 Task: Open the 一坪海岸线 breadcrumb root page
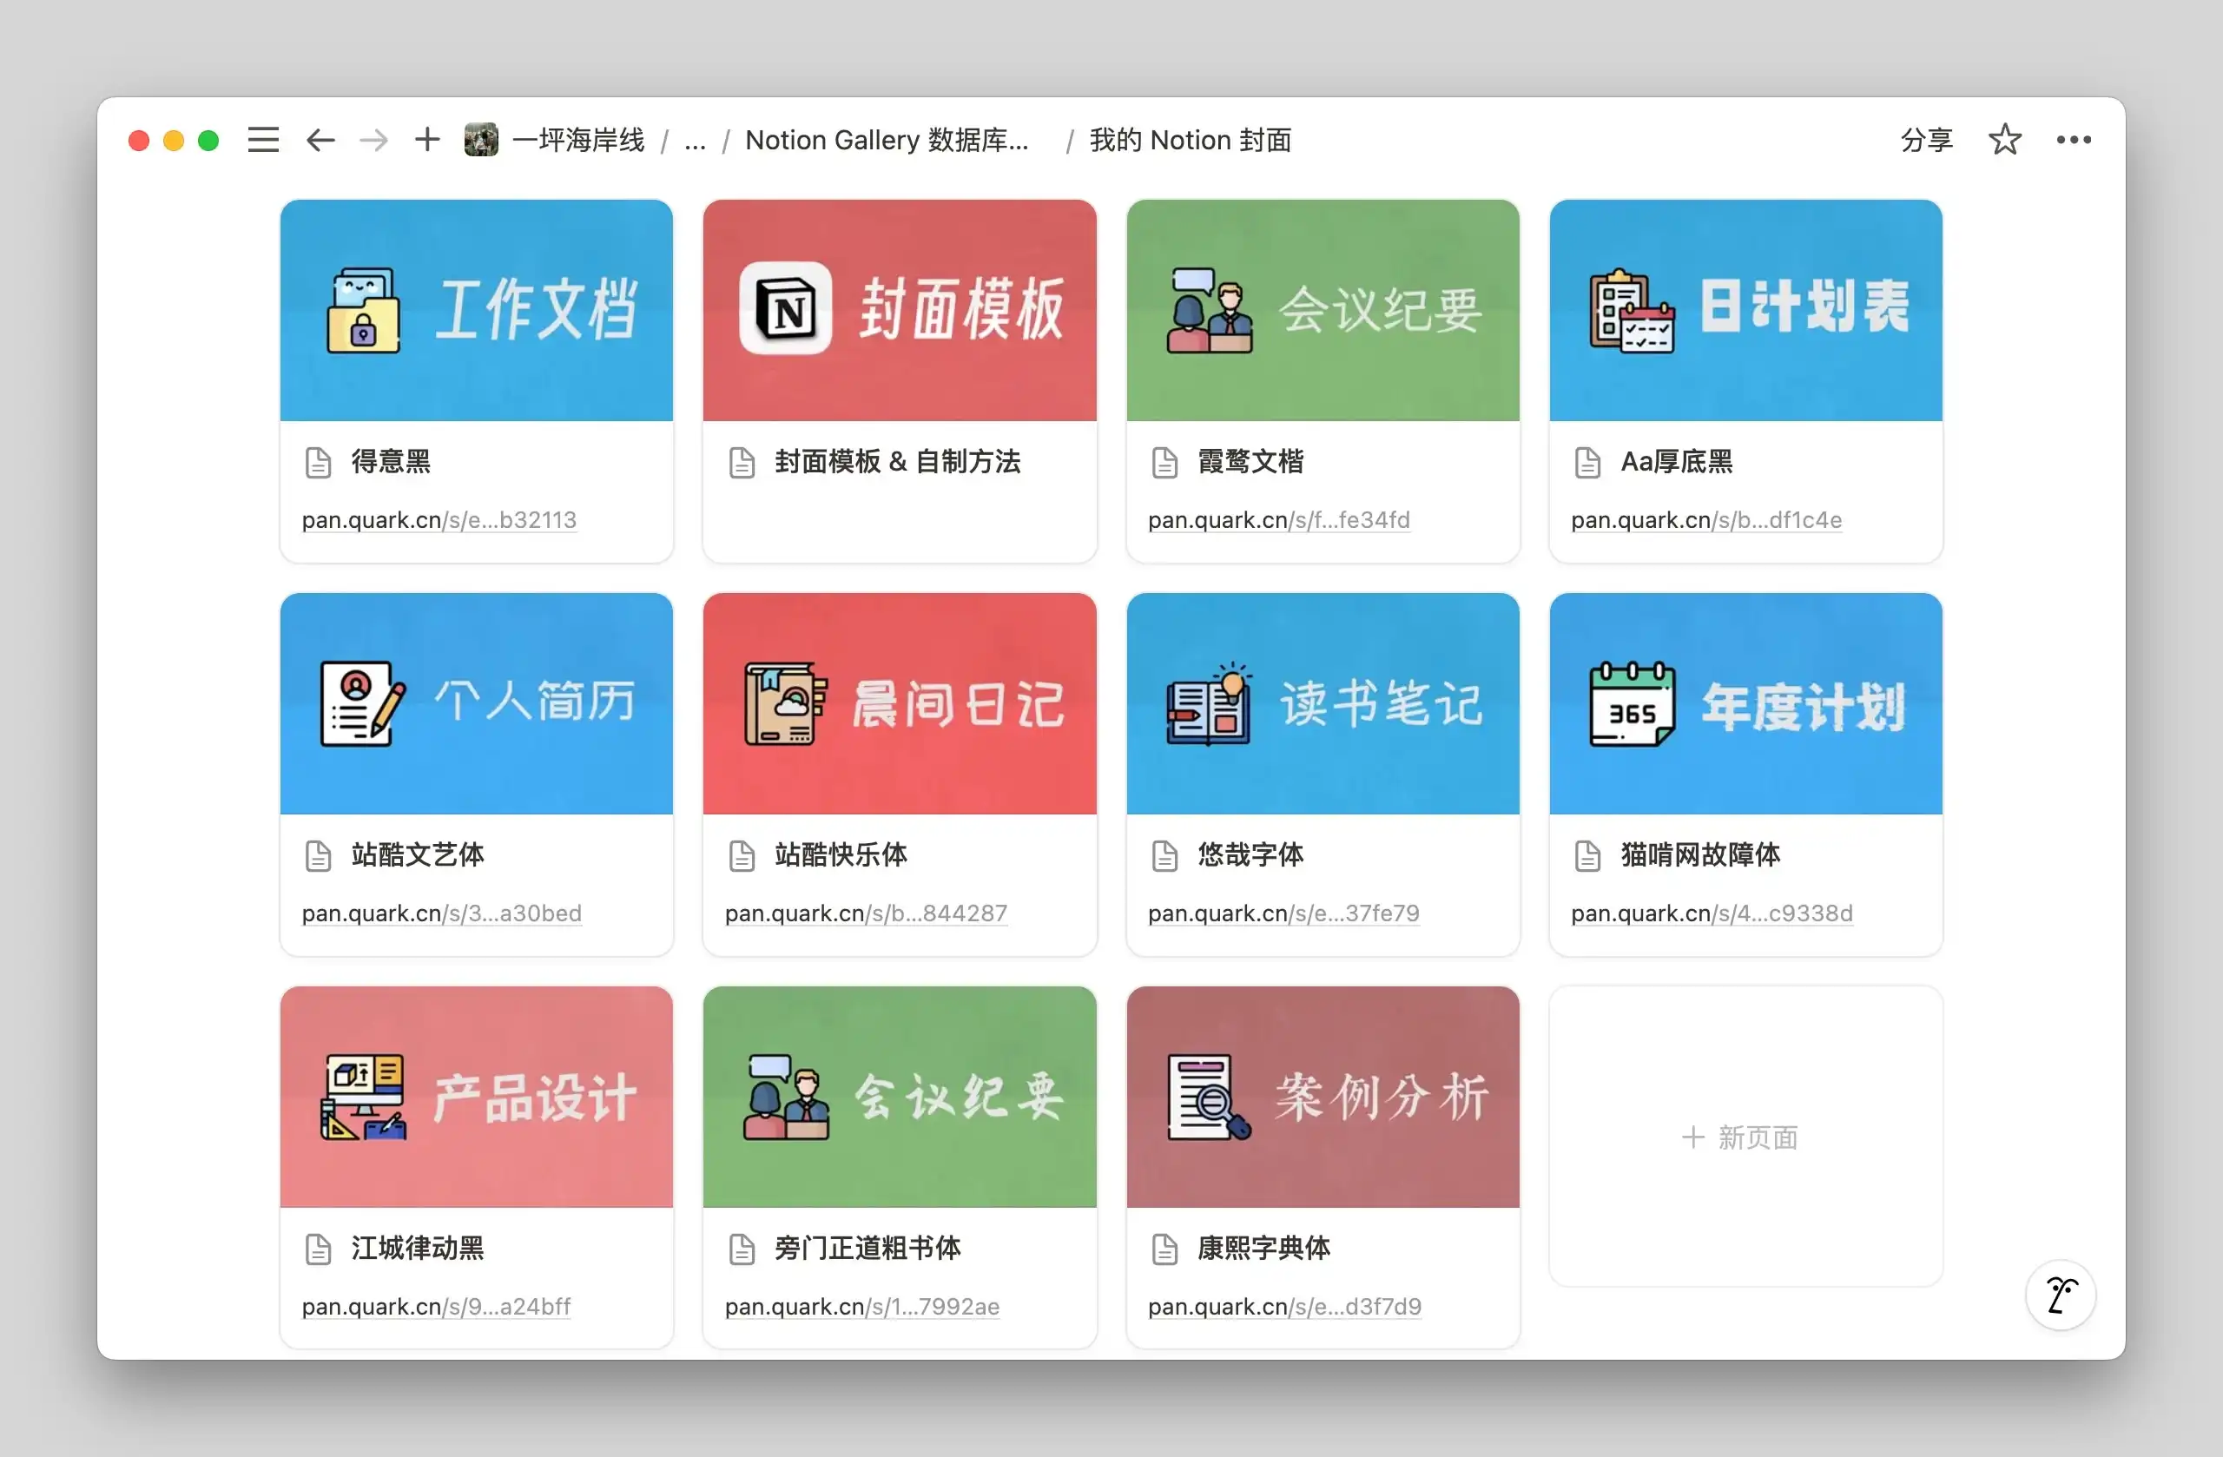click(577, 139)
